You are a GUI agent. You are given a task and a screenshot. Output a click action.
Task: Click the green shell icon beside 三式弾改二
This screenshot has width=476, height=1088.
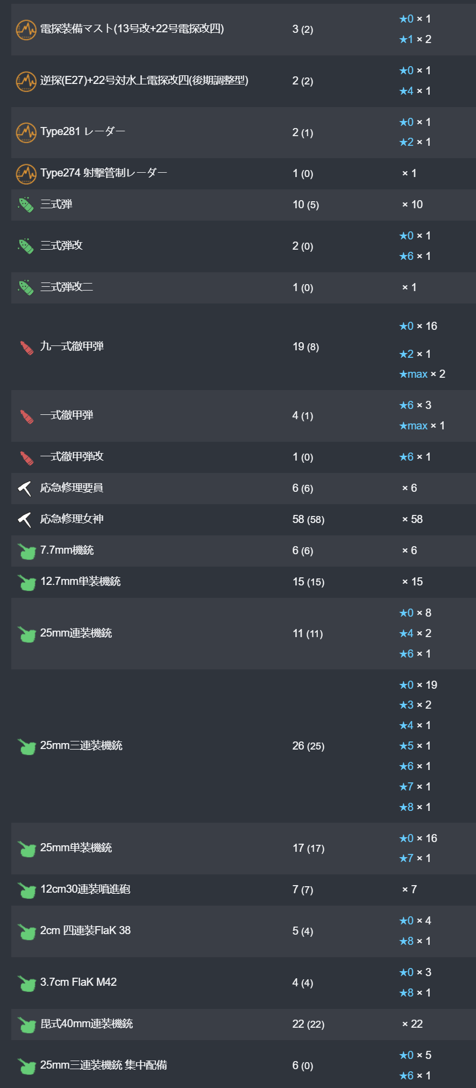26,287
